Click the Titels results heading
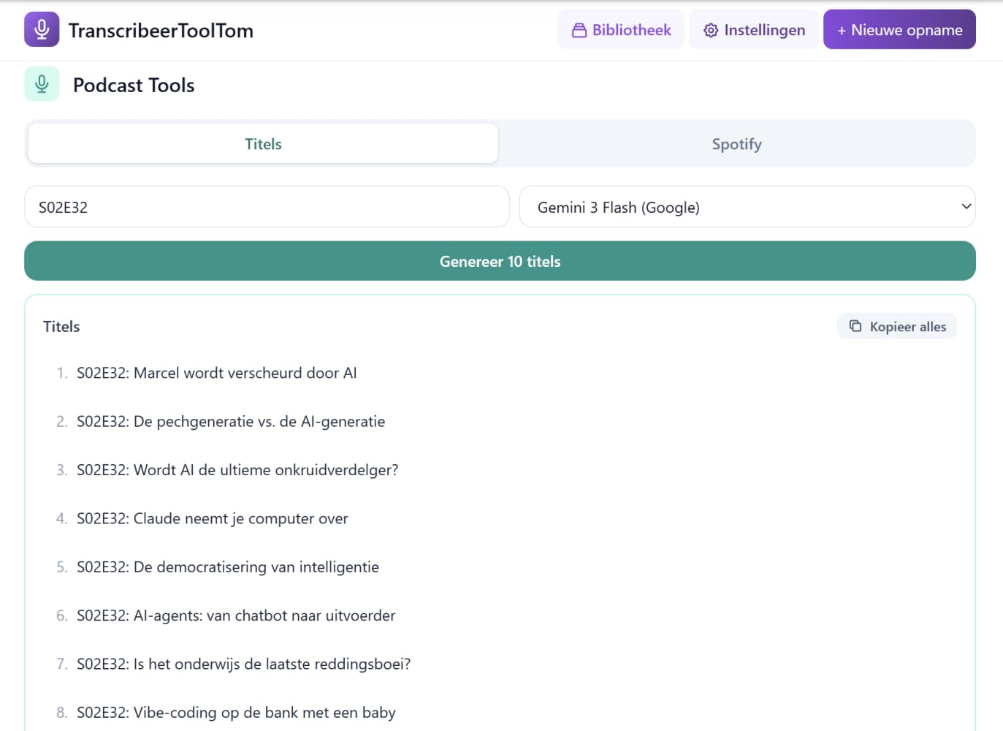1003x731 pixels. tap(61, 327)
